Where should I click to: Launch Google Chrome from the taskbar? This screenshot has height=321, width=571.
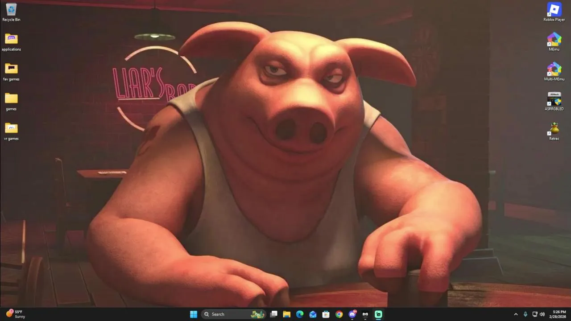[339, 314]
